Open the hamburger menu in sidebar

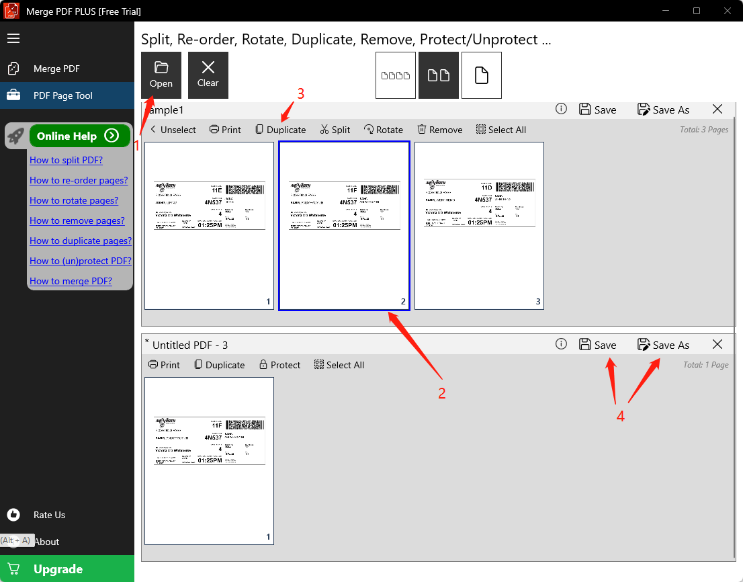pos(13,38)
